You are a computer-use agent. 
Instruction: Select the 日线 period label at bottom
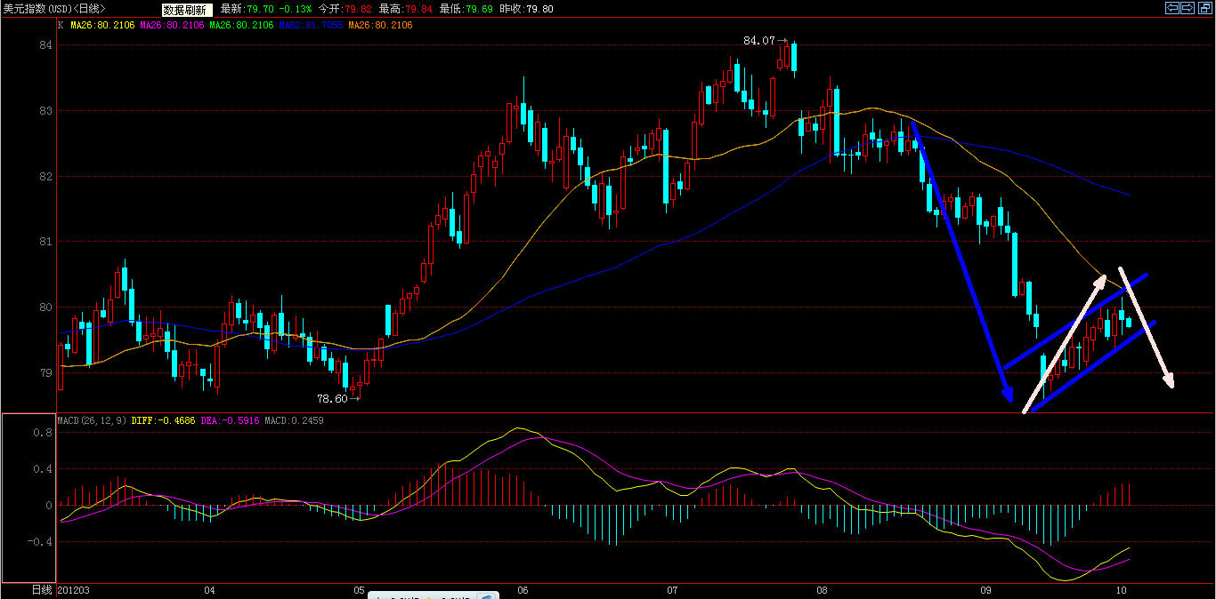coord(42,590)
